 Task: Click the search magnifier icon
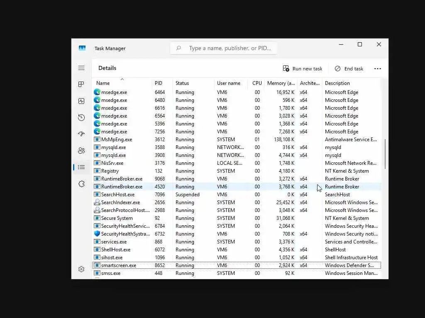[178, 48]
